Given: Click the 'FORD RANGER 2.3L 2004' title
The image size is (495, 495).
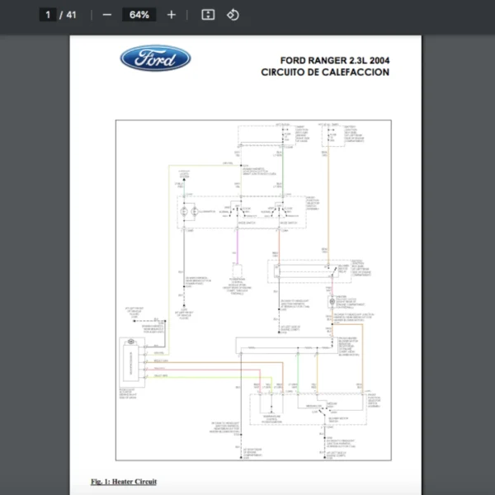Looking at the screenshot, I should (334, 60).
